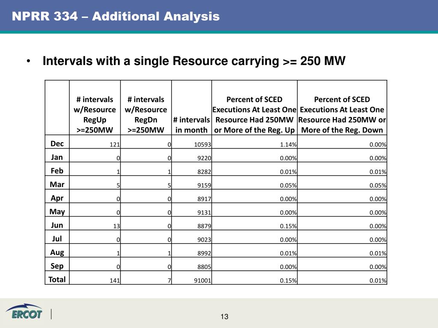Select the 'Jul' row label
438x328 pixels.
57,239
